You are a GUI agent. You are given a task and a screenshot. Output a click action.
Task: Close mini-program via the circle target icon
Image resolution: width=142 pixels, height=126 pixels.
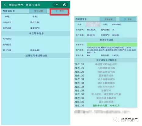click(x=65, y=5)
